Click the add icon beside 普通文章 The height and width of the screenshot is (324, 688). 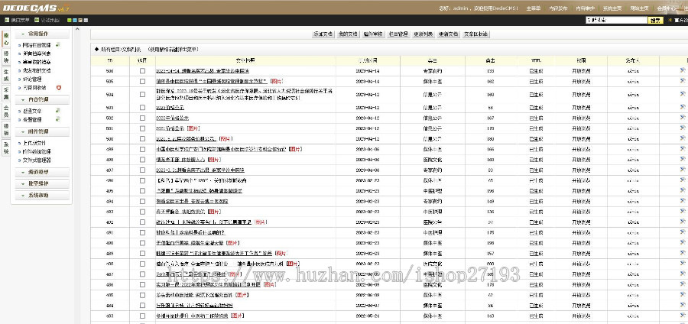click(x=57, y=111)
